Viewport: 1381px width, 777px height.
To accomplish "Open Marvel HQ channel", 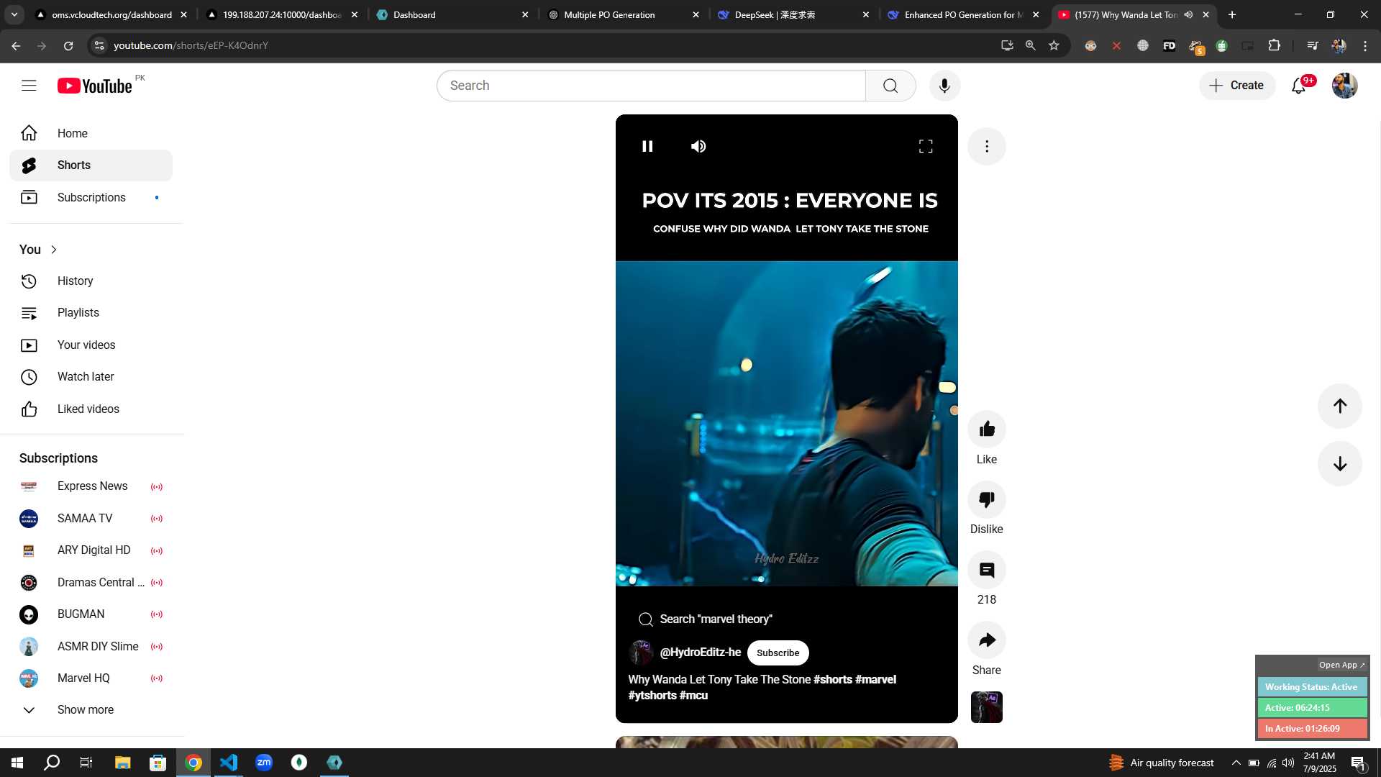I will coord(91,678).
